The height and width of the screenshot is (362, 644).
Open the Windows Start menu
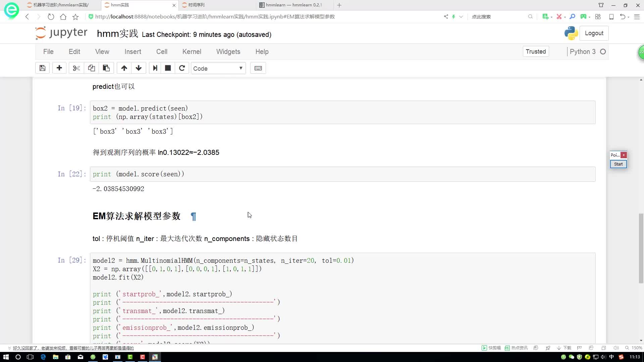click(x=6, y=357)
